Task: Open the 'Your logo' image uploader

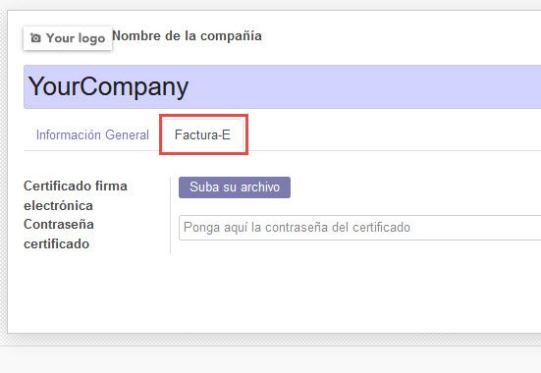Action: tap(68, 38)
